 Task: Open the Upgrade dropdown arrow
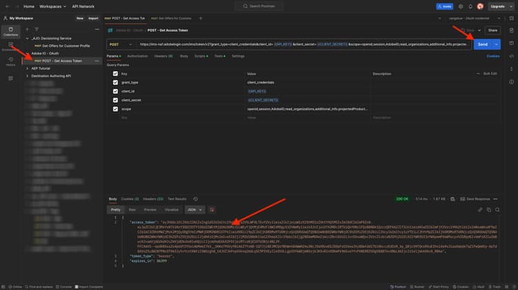coord(510,6)
